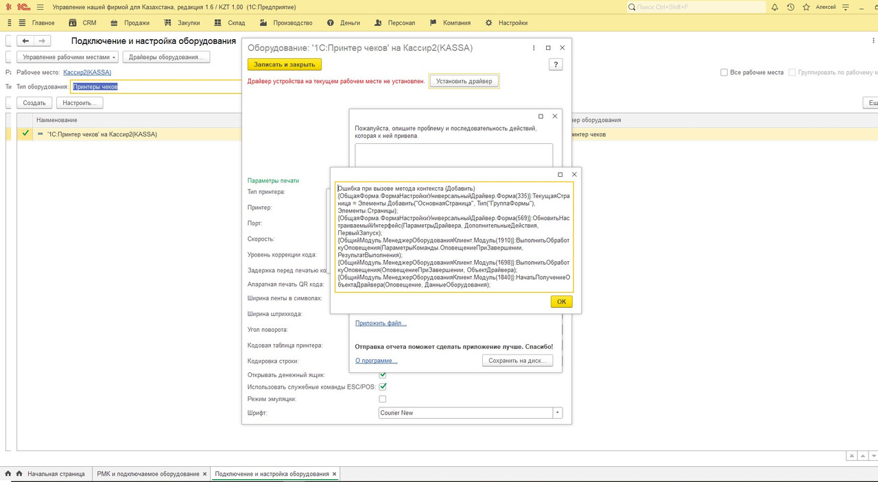
Task: Click Создать button
Action: coord(34,103)
